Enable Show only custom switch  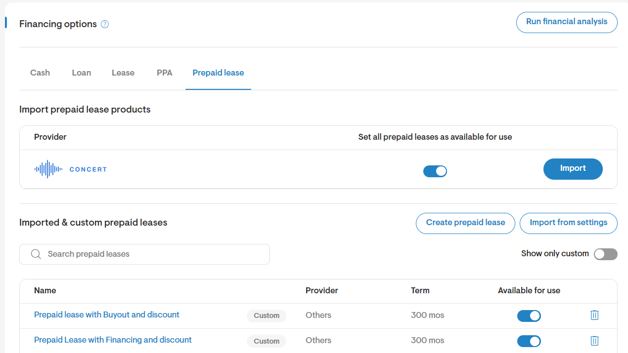[x=606, y=254]
